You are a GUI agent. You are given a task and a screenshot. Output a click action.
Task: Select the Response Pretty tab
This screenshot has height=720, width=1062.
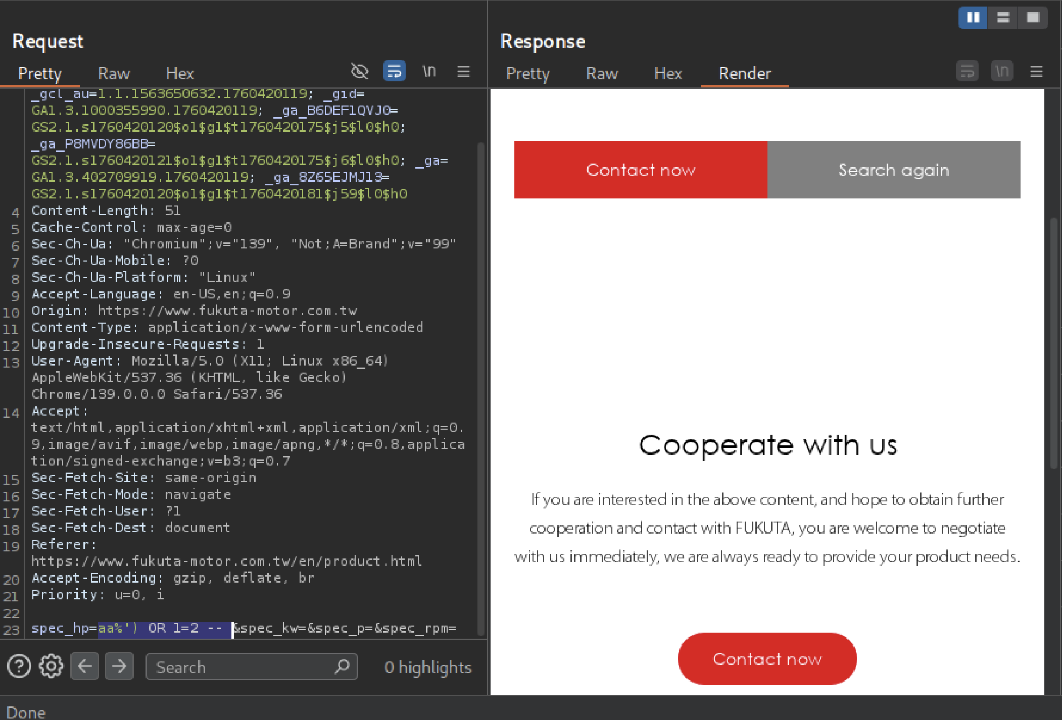[528, 74]
